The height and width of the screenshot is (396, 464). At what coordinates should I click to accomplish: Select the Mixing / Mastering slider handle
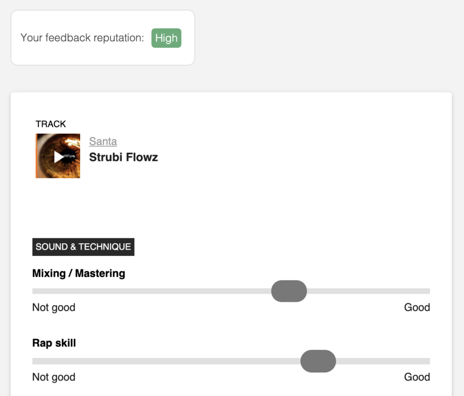pos(289,291)
